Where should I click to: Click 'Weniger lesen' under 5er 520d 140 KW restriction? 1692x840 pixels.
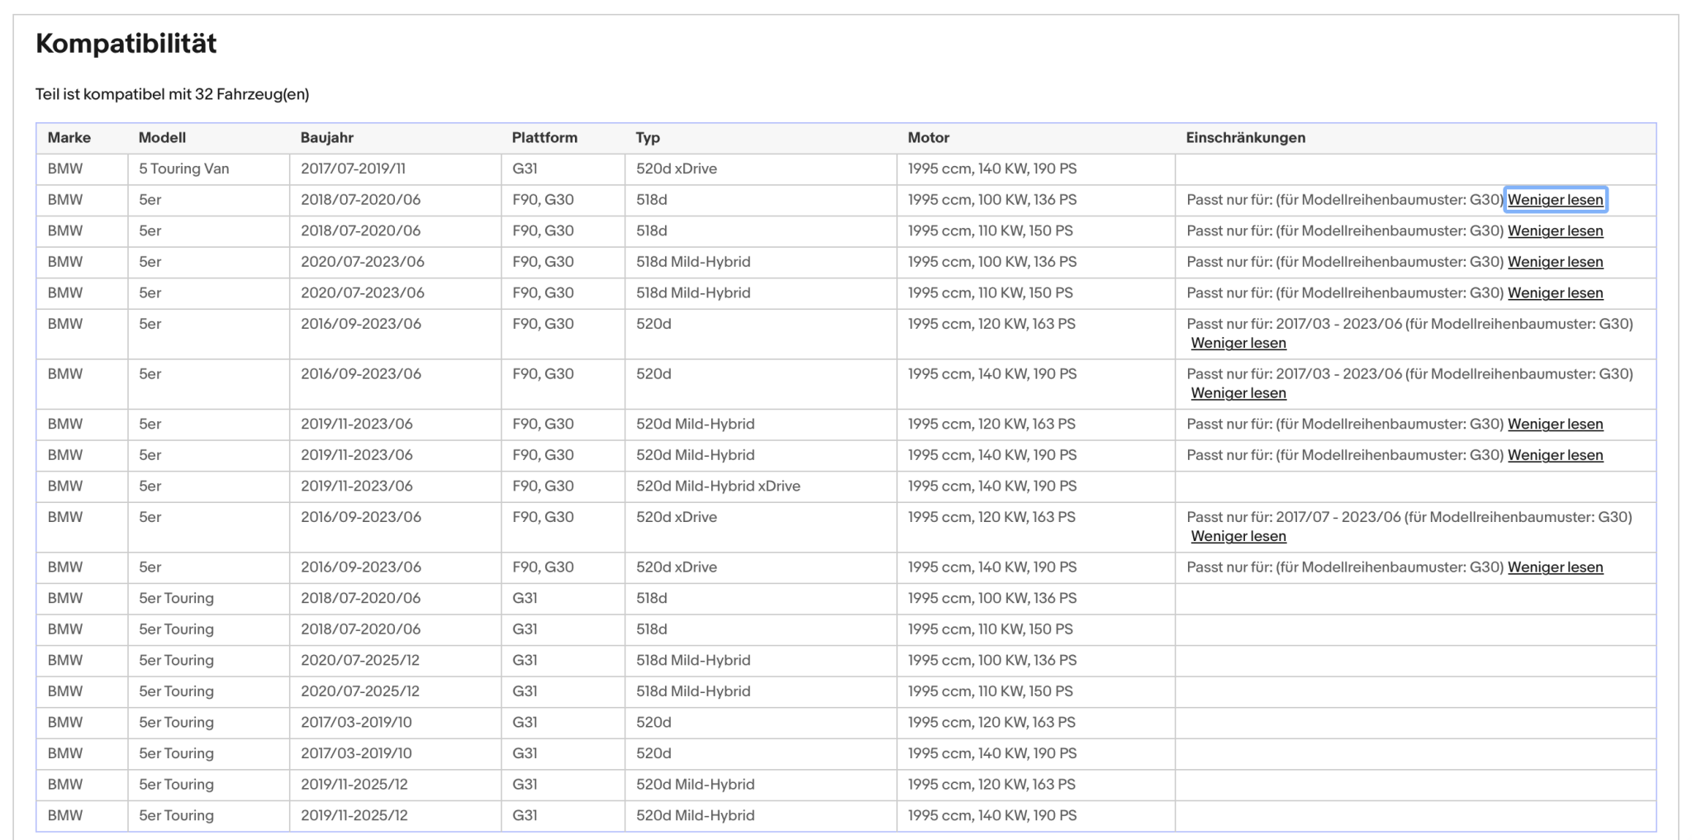tap(1238, 394)
